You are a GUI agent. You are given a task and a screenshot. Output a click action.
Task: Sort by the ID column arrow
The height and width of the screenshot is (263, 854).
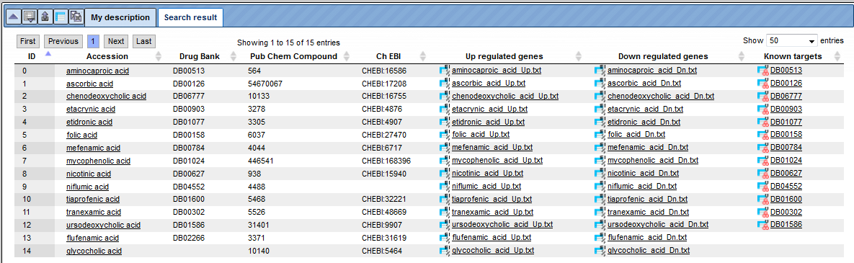coord(48,54)
